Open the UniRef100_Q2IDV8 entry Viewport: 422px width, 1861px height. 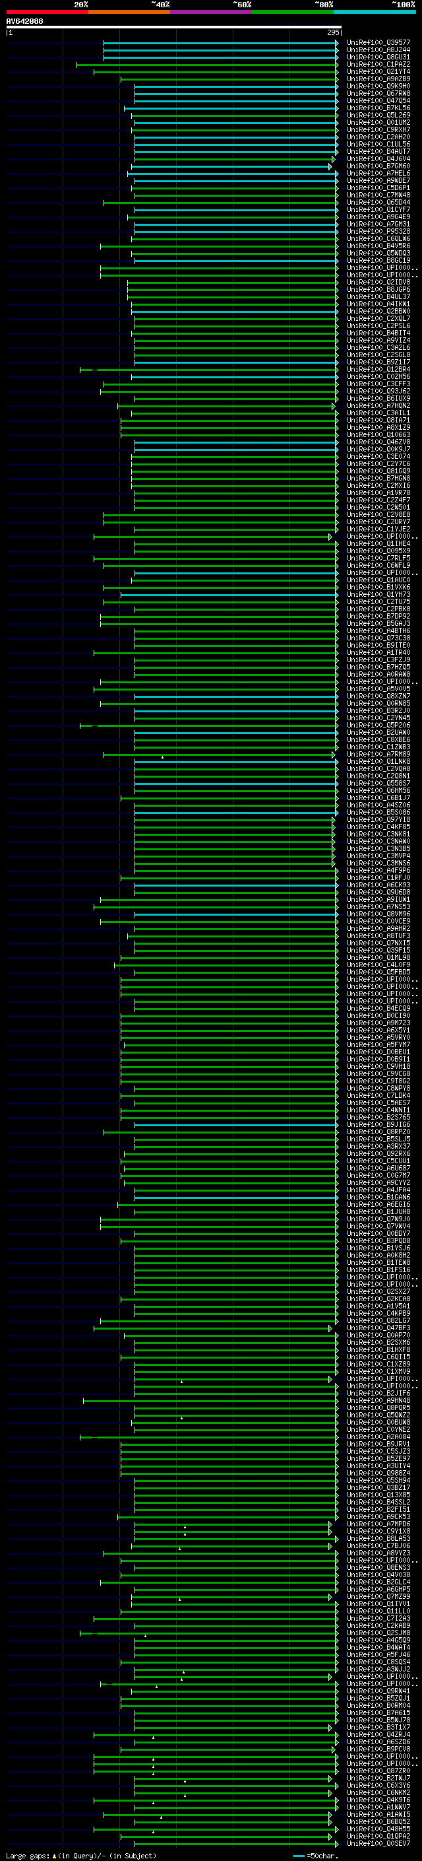point(378,283)
